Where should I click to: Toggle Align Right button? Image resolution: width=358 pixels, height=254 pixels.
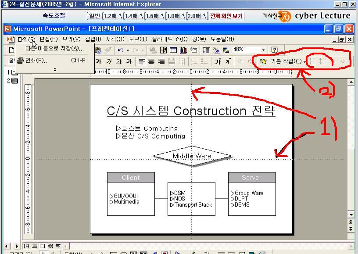[x=161, y=61]
